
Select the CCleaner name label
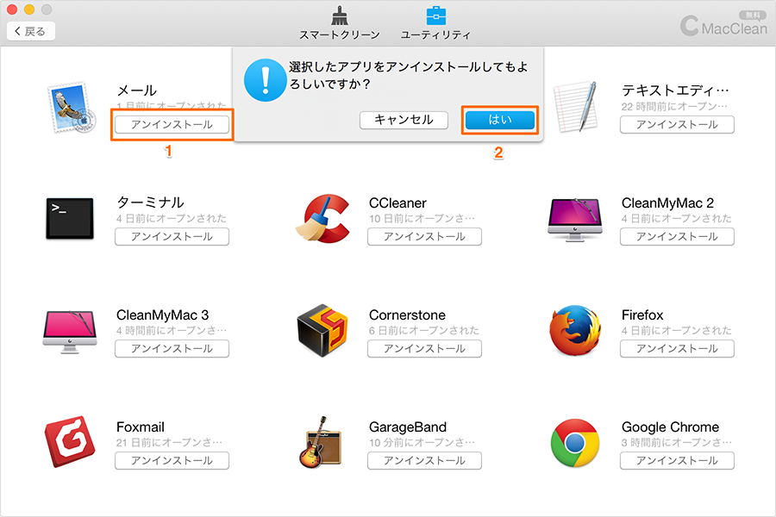click(397, 202)
